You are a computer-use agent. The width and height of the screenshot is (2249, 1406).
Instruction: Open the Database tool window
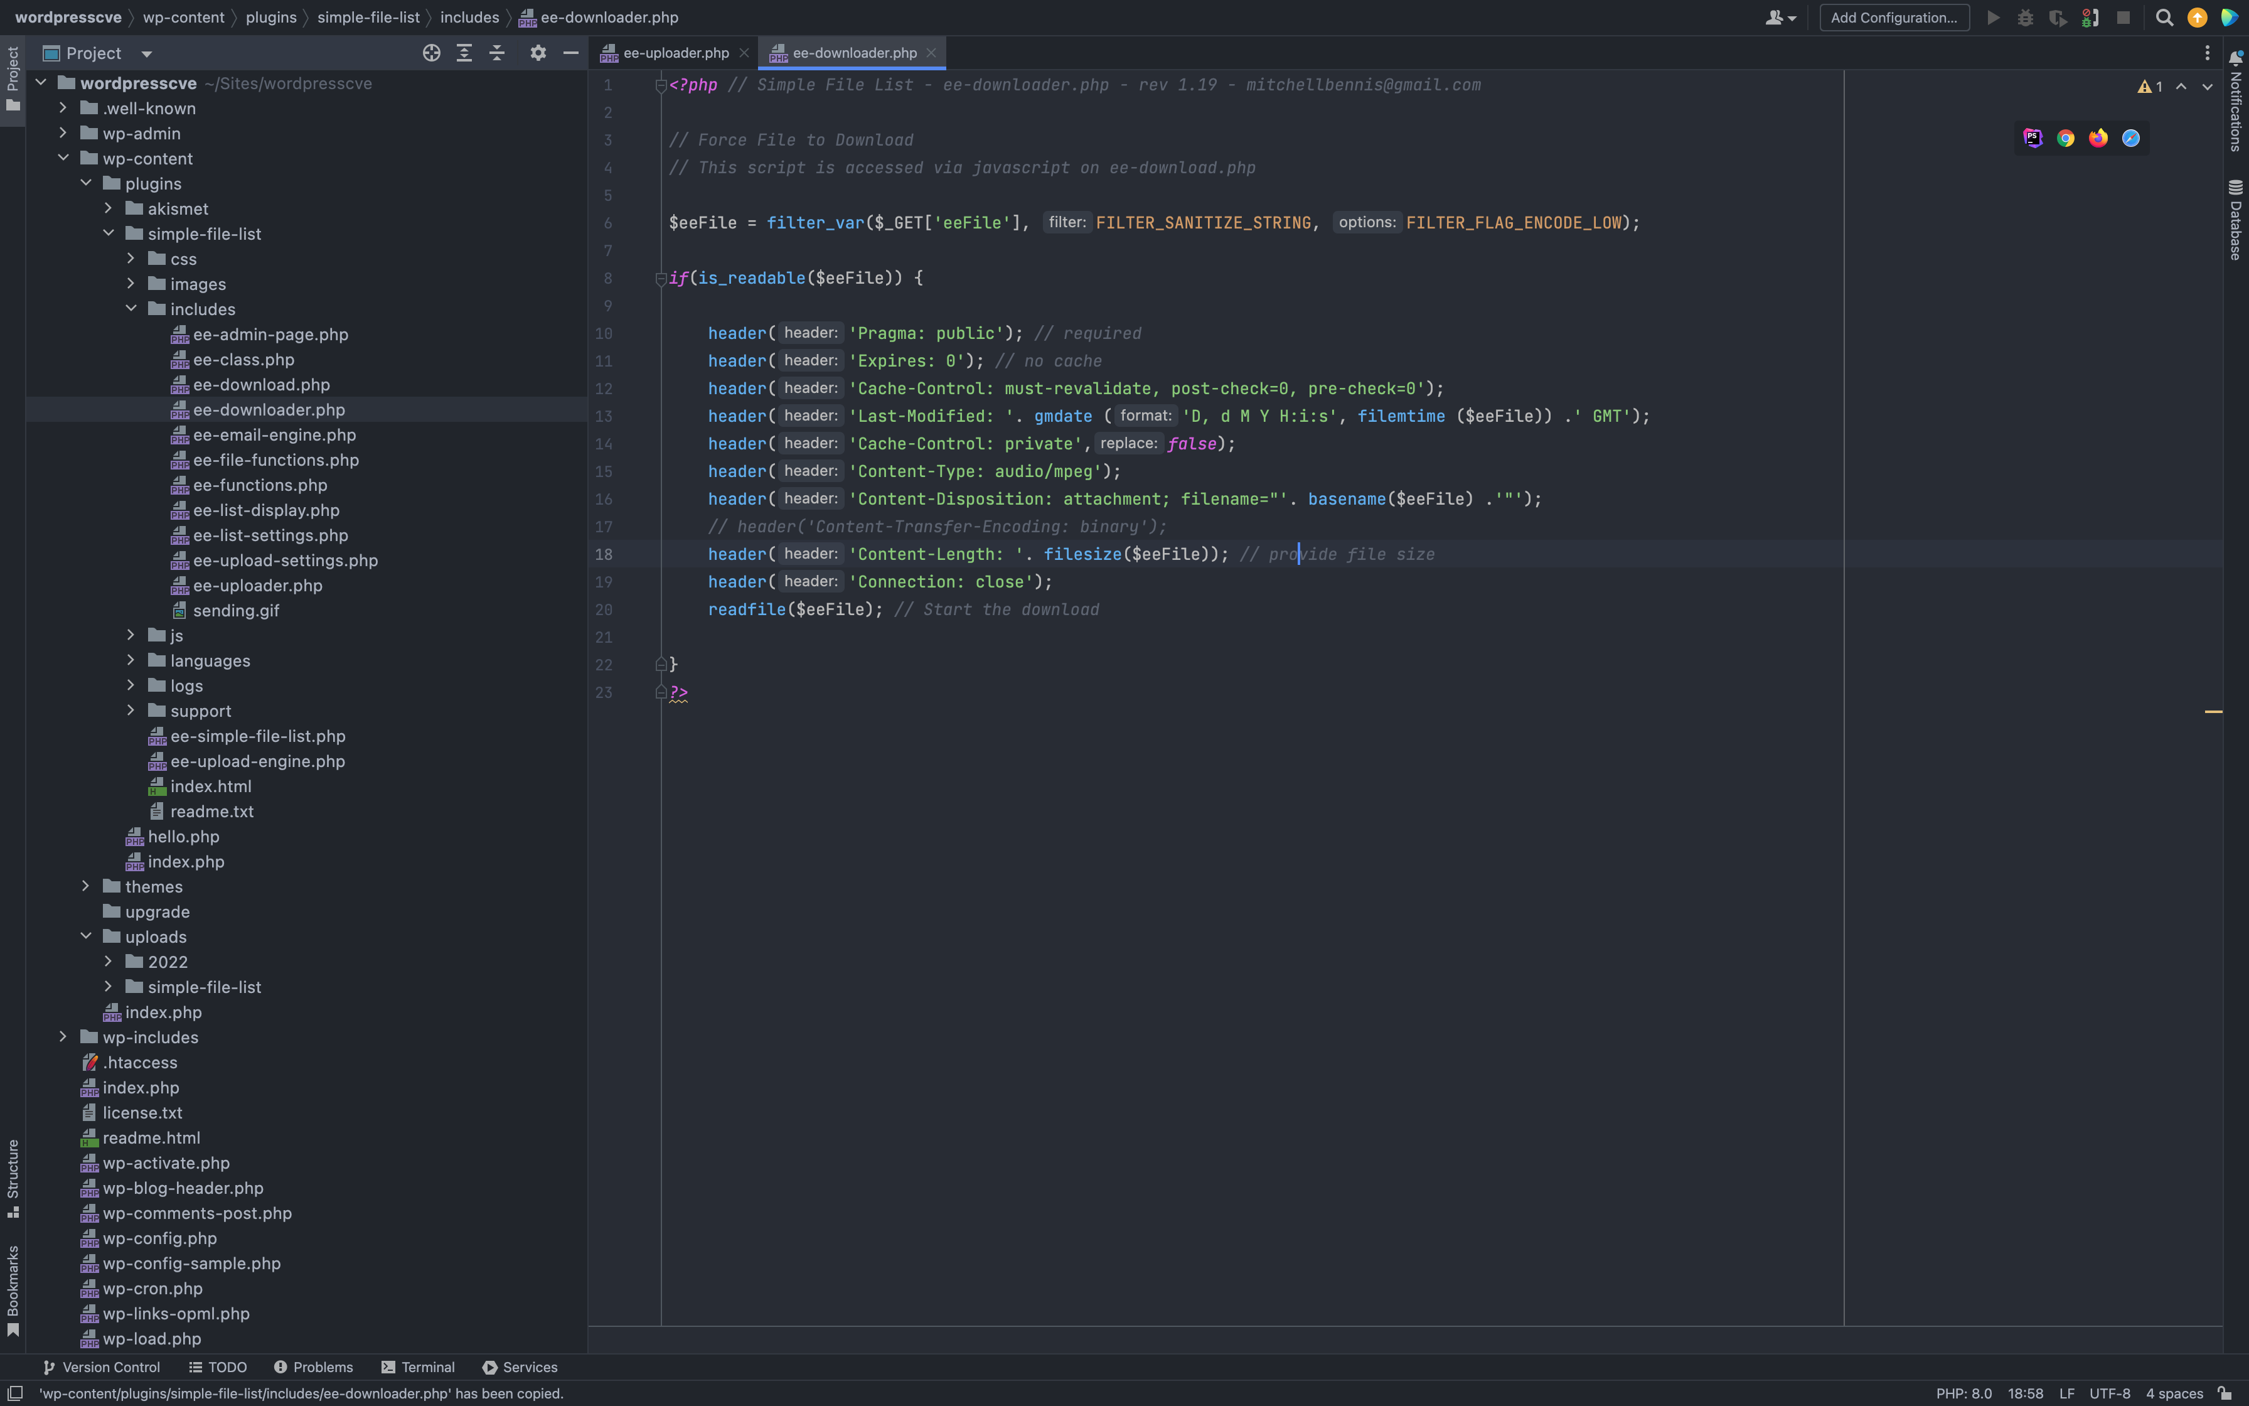2235,220
